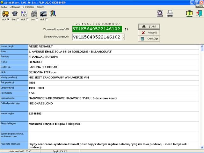The height and width of the screenshot is (153, 204).
Task: Select the BENZYNA 1783 ccm cell
Action: 113,73
